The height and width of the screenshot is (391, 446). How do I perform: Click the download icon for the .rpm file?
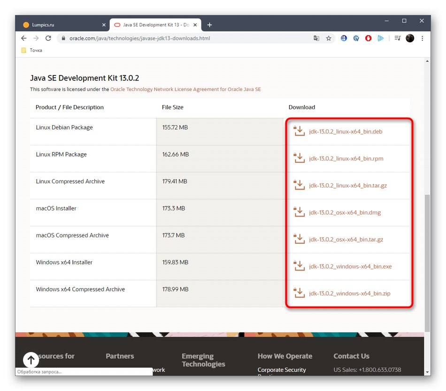299,158
